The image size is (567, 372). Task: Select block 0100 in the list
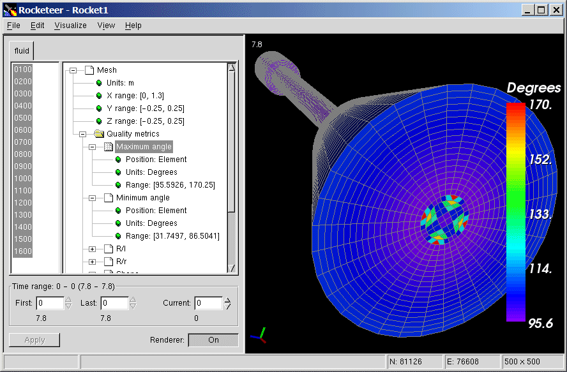coord(23,70)
